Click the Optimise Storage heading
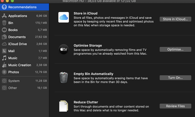Viewport: 195px width, 117px height. [88, 45]
